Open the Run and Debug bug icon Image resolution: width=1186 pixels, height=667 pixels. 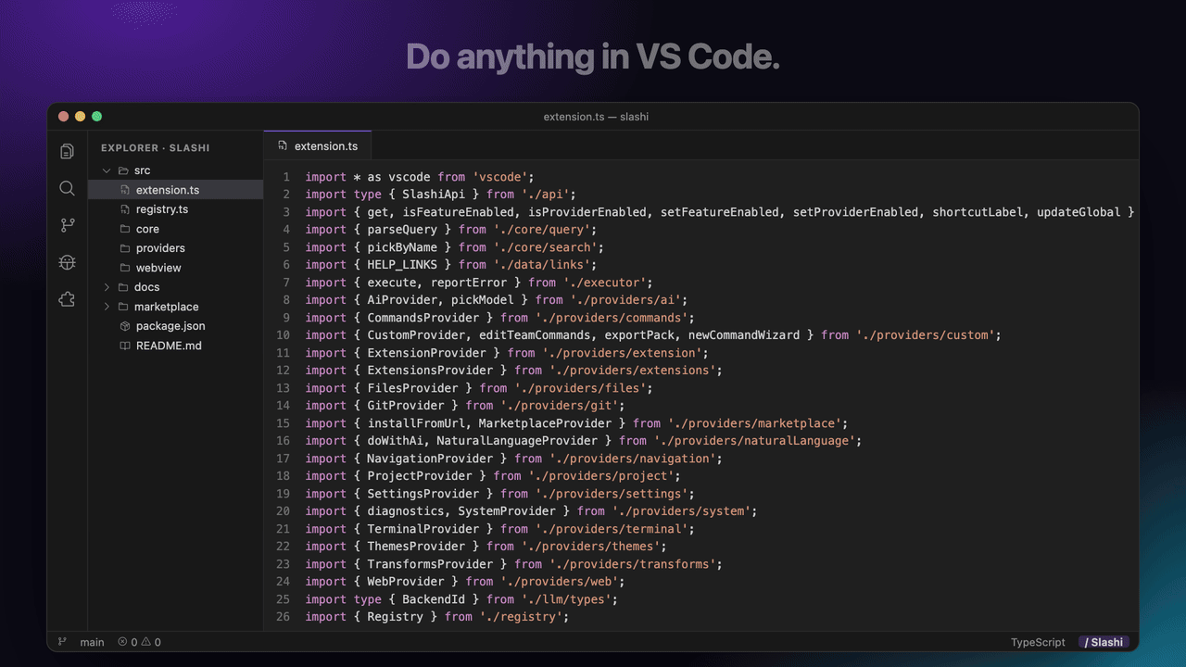point(67,262)
